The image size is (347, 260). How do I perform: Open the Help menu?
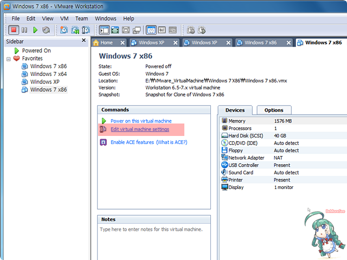pyautogui.click(x=128, y=18)
